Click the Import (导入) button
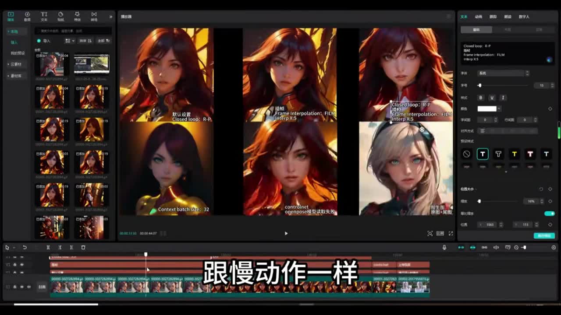The height and width of the screenshot is (315, 561). (44, 41)
